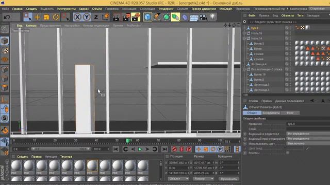Open the Инструменты main menu
This screenshot has height=185, width=330.
click(67, 9)
